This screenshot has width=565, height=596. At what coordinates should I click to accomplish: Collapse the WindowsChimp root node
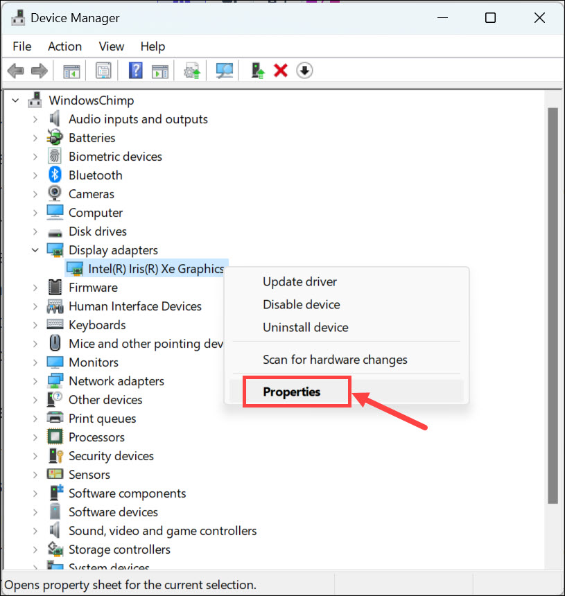tap(15, 100)
